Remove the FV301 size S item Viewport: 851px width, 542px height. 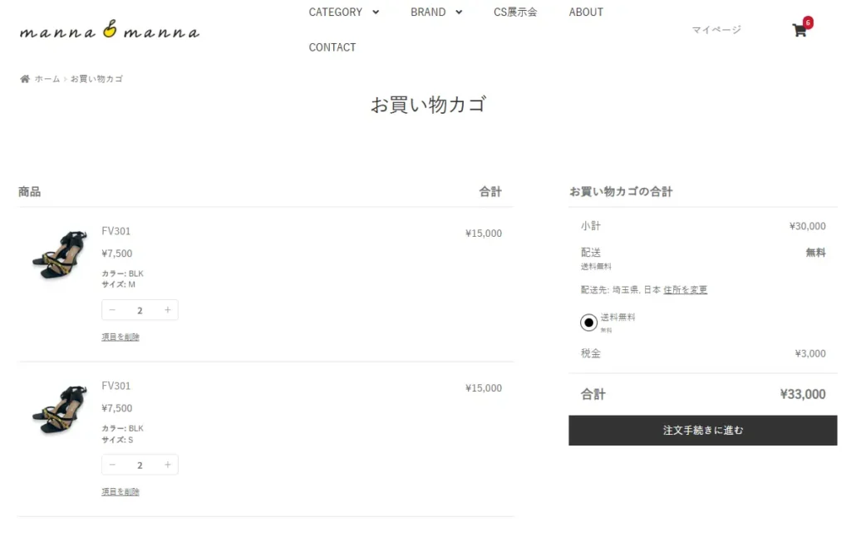[x=121, y=491]
